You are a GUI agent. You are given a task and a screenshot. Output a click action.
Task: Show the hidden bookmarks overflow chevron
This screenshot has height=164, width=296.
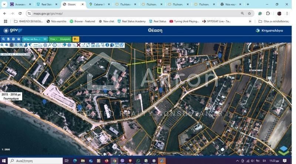[x=250, y=21]
